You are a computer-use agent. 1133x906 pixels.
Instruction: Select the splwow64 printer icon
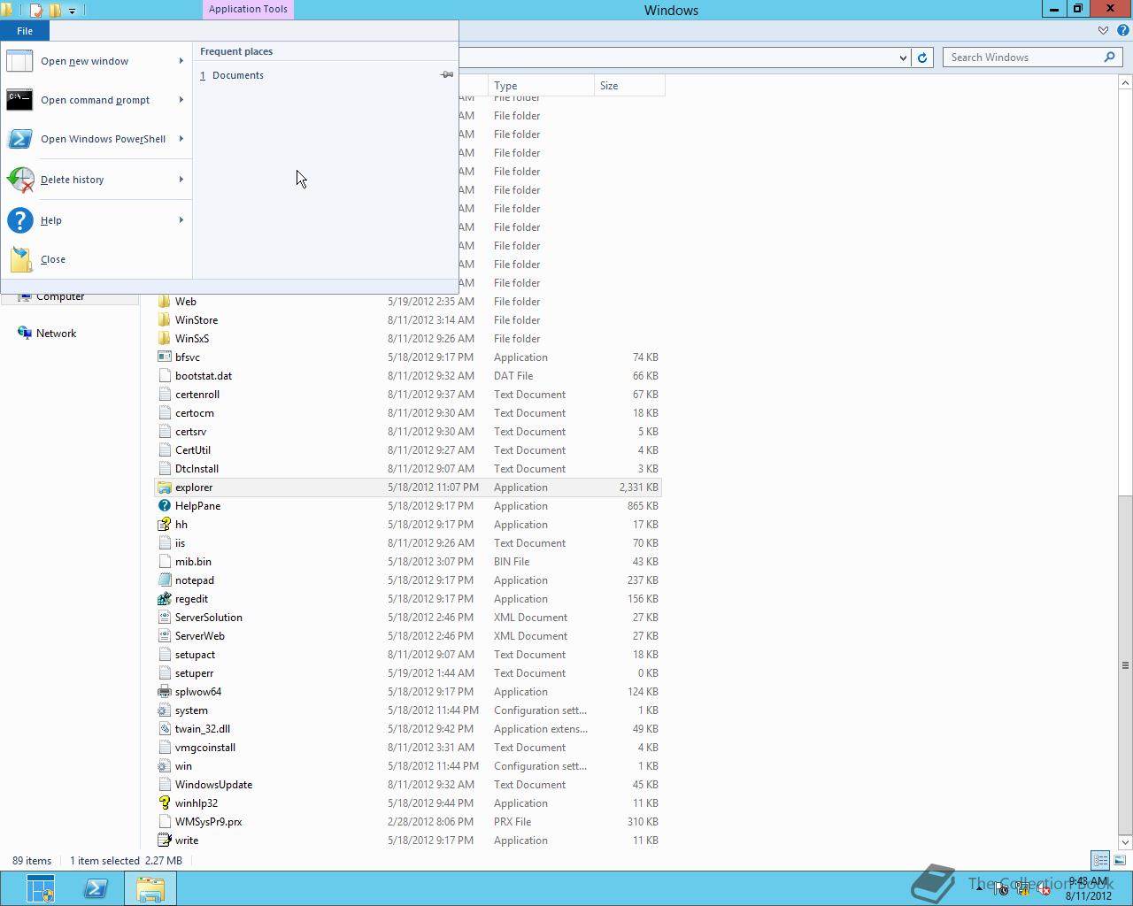(164, 692)
